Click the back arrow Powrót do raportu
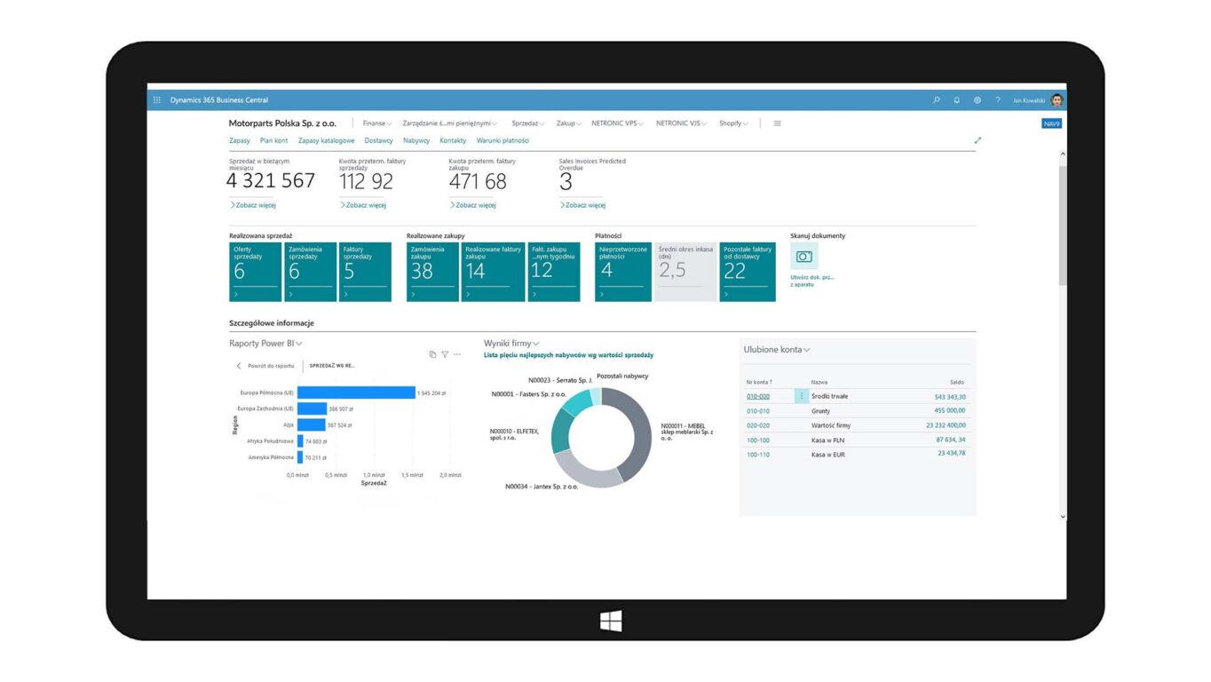The image size is (1211, 682). coord(239,366)
